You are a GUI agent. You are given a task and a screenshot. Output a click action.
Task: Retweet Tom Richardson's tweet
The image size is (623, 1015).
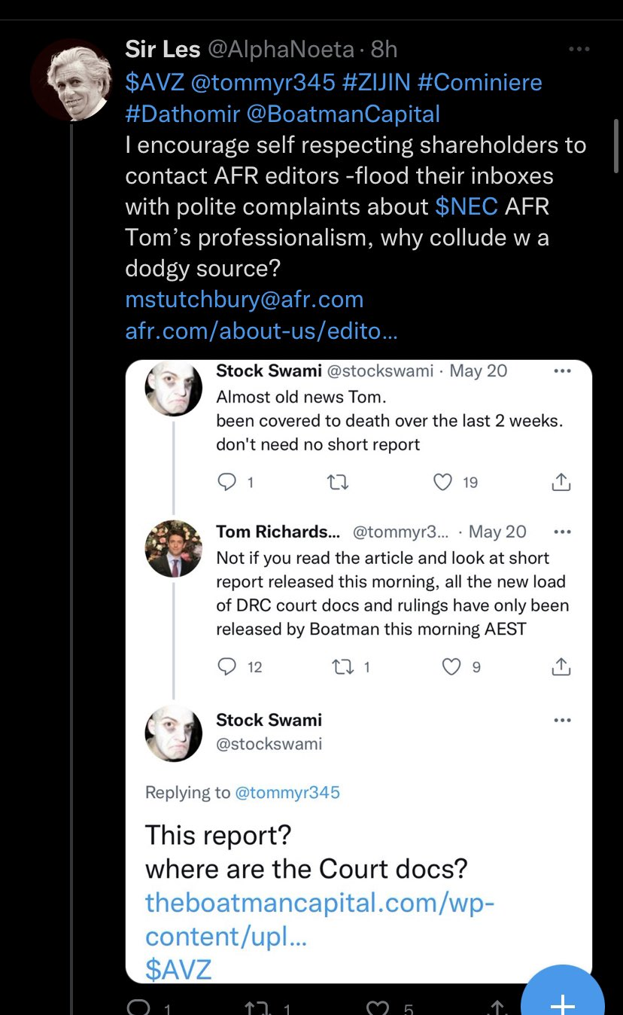[x=341, y=666]
